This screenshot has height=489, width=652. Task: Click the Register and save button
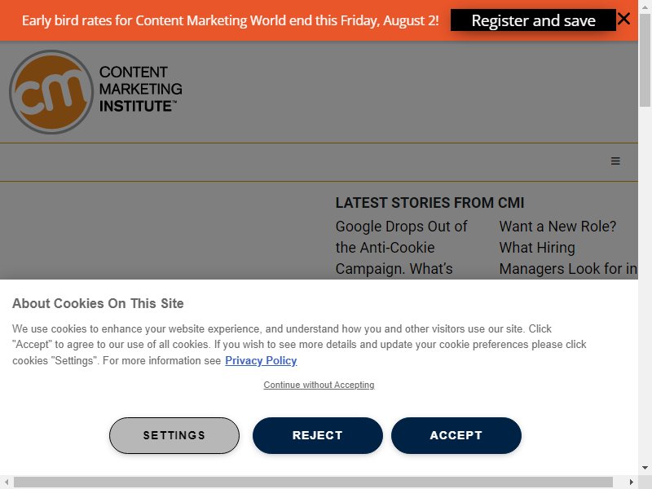point(533,20)
